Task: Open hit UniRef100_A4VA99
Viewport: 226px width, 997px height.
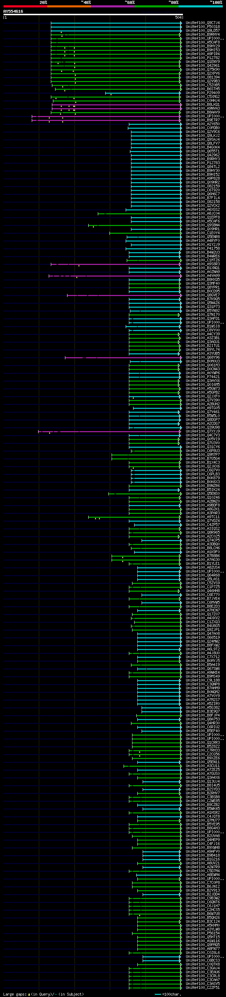Action: (202, 276)
